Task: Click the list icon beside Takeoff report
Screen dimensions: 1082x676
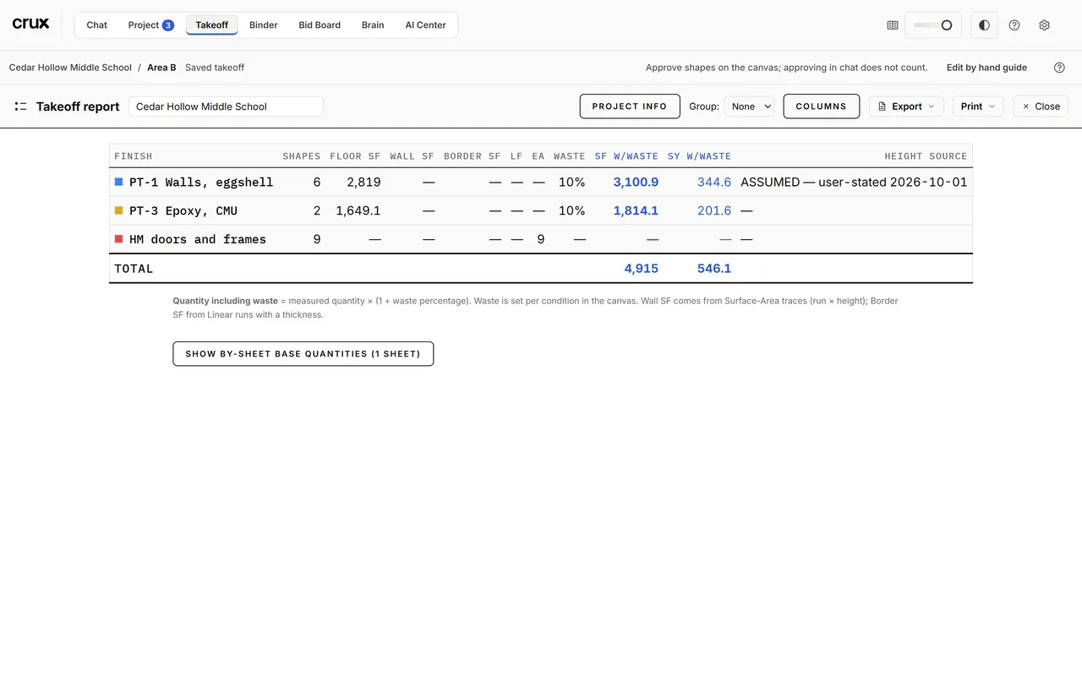Action: click(x=20, y=106)
